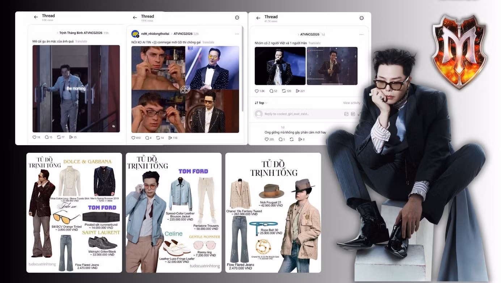Translate the 'NÓI KO AI TIN' post
Image resolution: width=503 pixels, height=283 pixels.
pos(208,42)
